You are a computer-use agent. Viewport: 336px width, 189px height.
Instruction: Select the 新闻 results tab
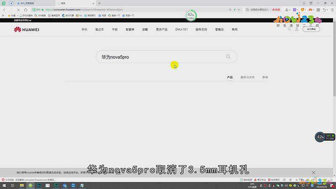point(265,77)
